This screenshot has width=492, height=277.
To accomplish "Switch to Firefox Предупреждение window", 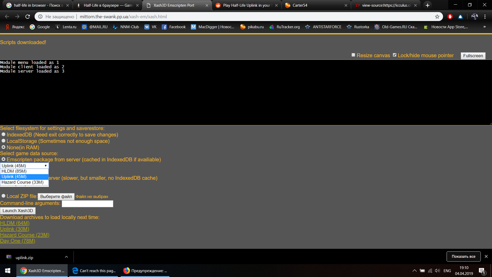I will (x=145, y=271).
